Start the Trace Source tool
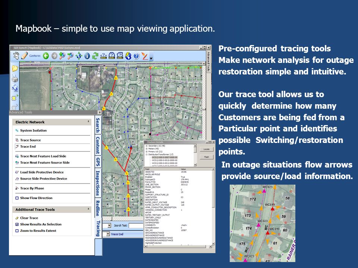 28,140
